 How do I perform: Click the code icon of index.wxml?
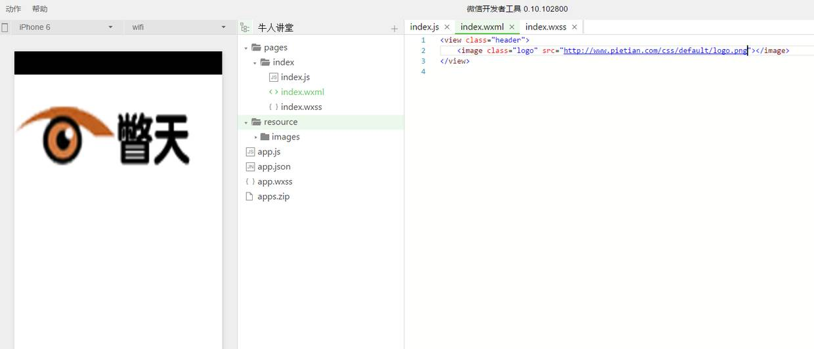click(x=274, y=92)
